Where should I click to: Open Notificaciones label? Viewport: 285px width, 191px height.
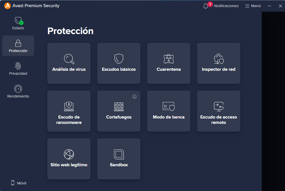226,6
